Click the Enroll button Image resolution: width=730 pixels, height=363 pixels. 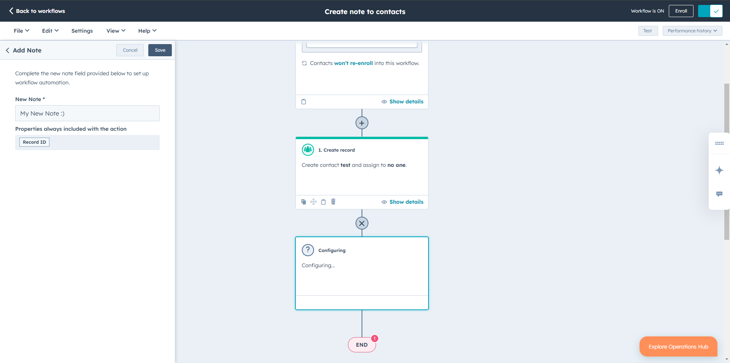[681, 11]
